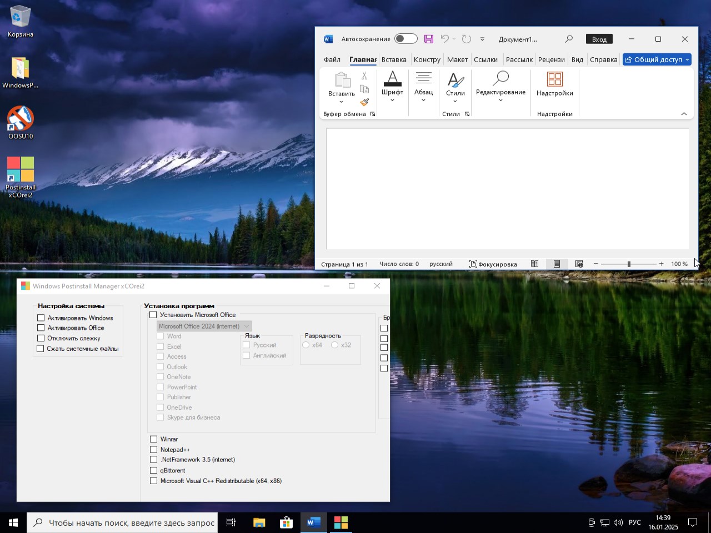Open the Шрифт font group icon
The height and width of the screenshot is (533, 711).
(392, 79)
